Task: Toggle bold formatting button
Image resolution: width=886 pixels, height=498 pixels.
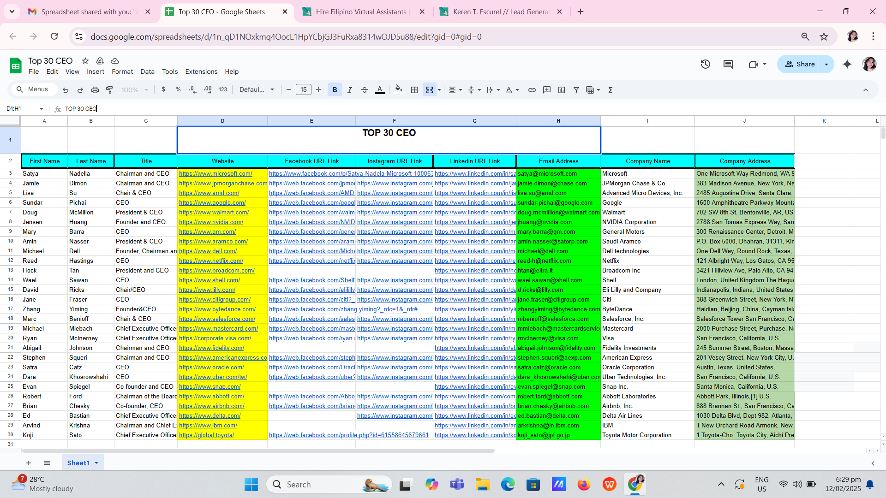Action: (x=335, y=90)
